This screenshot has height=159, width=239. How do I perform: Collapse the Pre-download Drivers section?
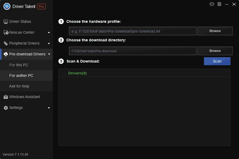tap(49, 54)
